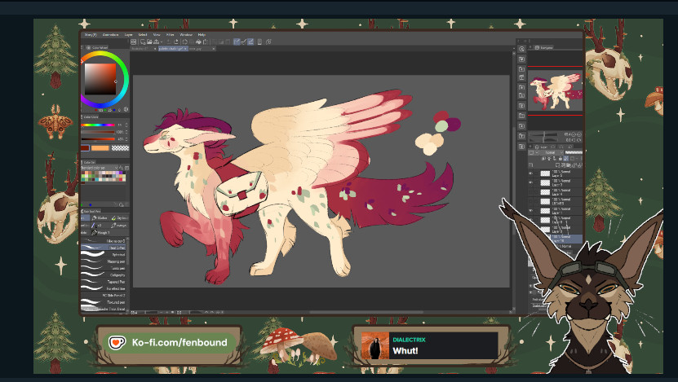Screen dimensions: 678x382
Task: Click the Navigator artwork preview thumbnail
Action: [x=555, y=90]
